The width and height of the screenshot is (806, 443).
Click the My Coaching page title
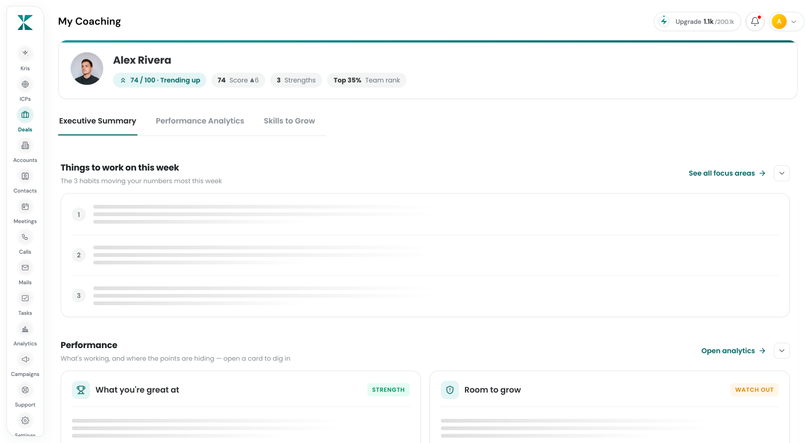point(90,21)
